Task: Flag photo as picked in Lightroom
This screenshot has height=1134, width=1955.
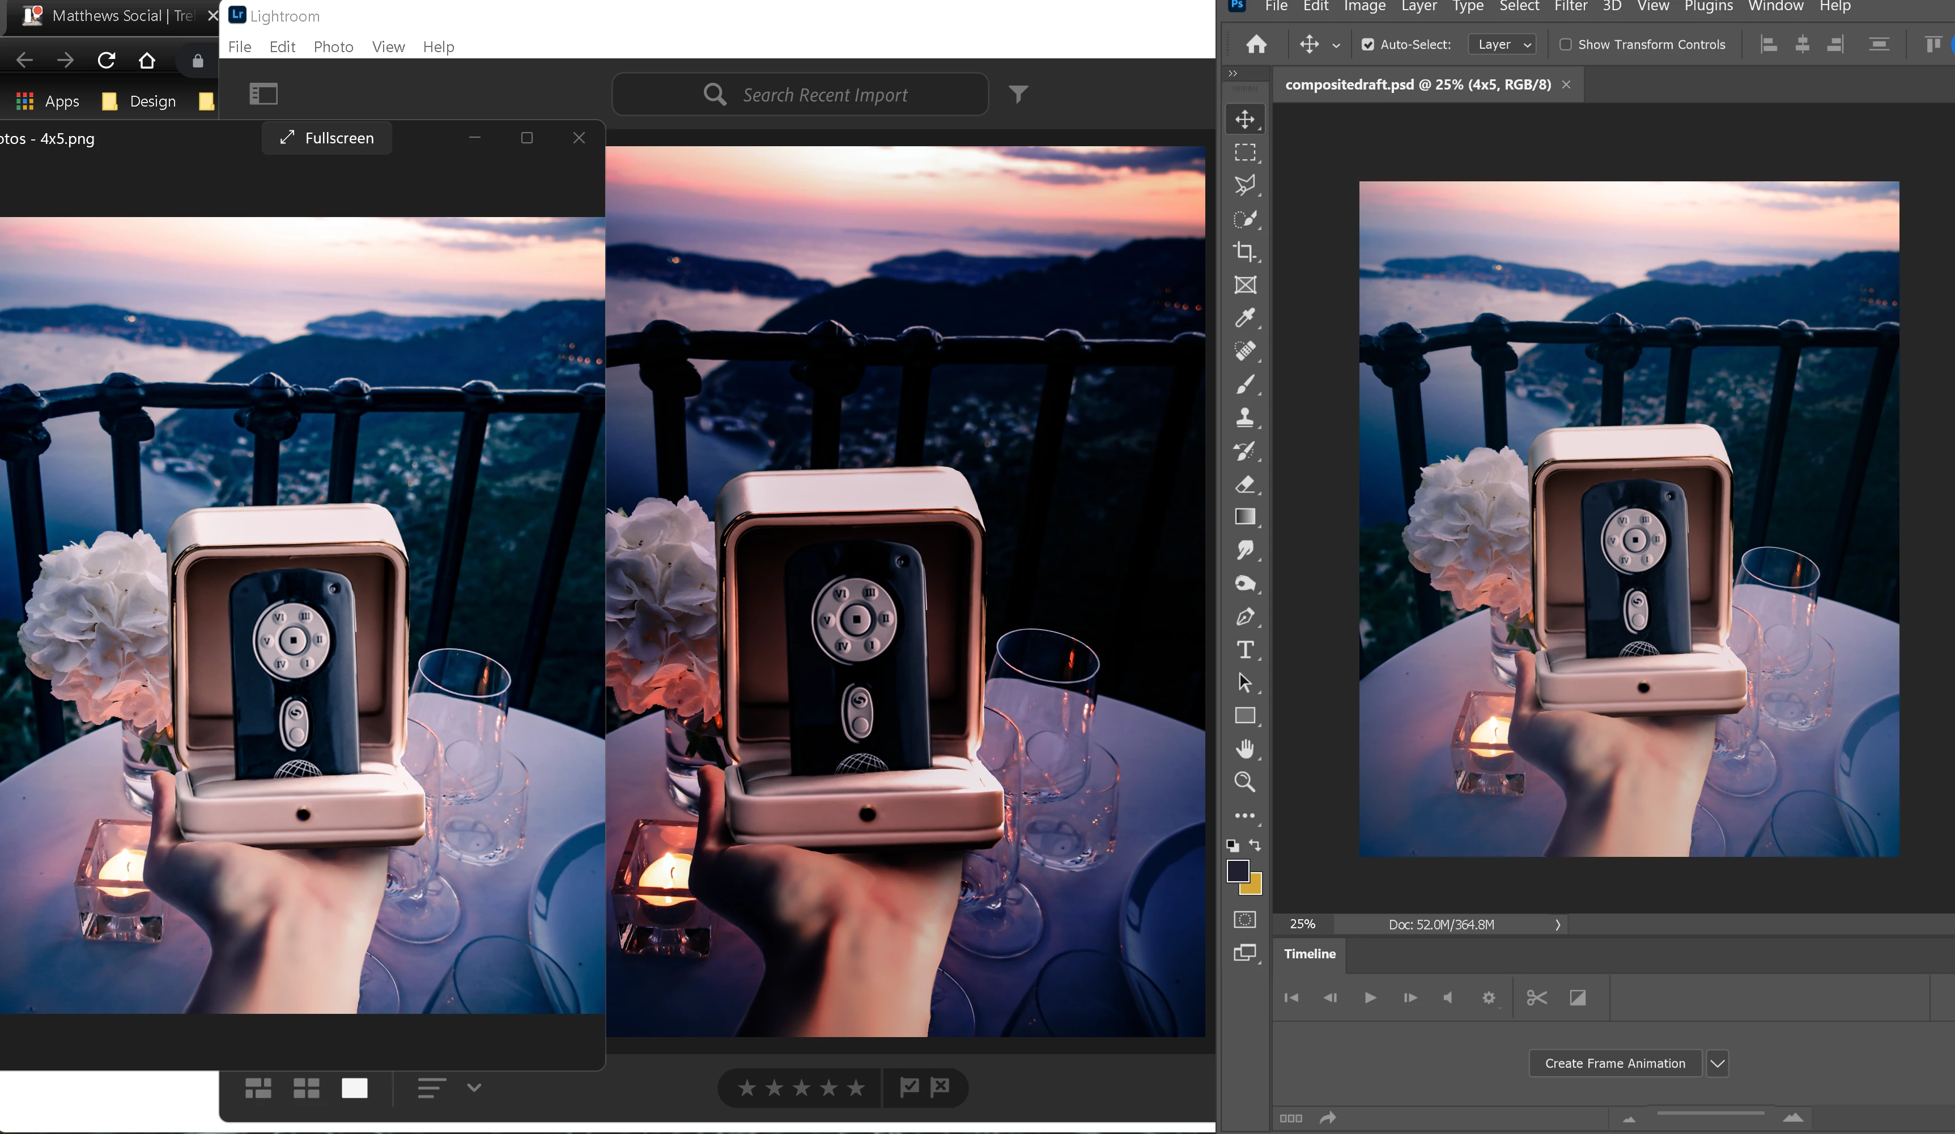Action: (x=909, y=1088)
